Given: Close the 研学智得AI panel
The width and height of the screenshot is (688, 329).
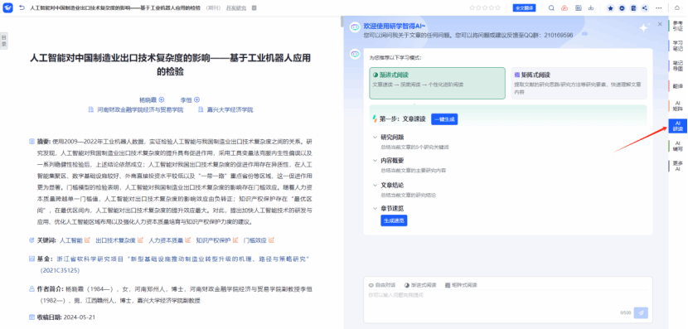Looking at the screenshot, I should (x=660, y=24).
